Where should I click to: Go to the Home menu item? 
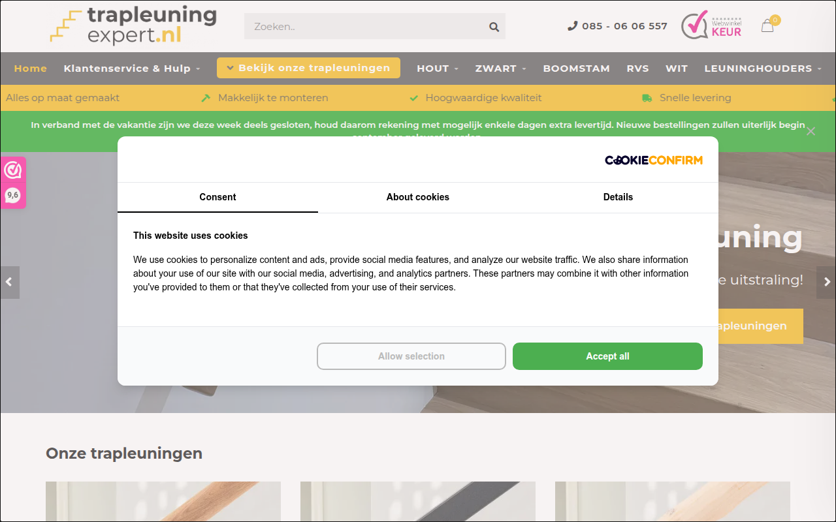tap(31, 68)
